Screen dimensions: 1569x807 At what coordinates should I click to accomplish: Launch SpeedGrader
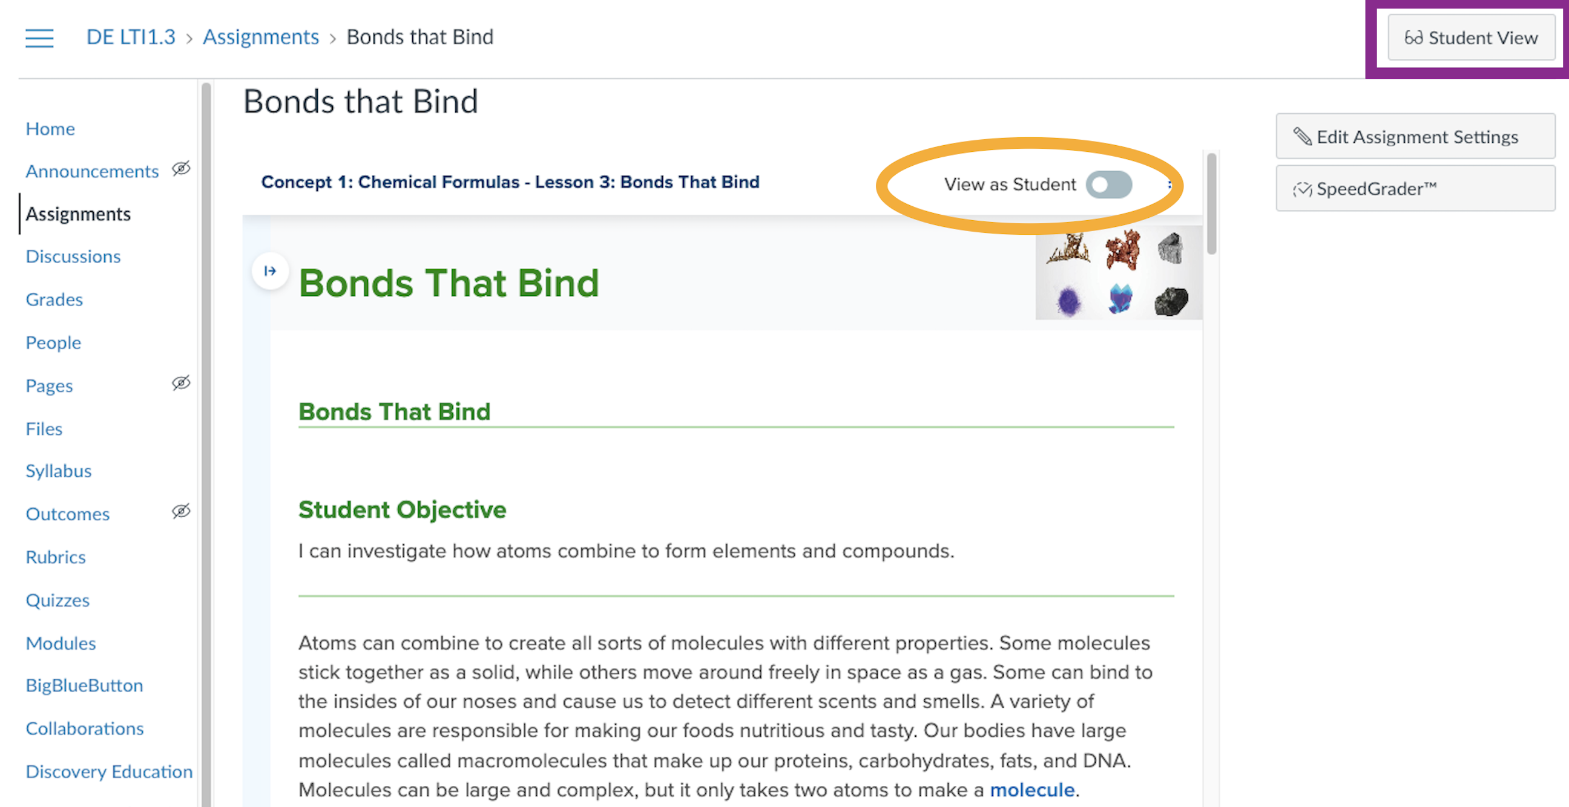point(1415,189)
